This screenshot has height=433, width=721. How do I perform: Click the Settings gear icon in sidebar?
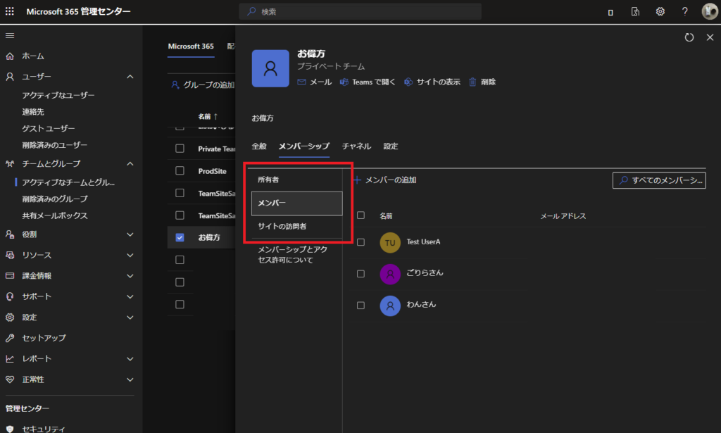coord(10,317)
